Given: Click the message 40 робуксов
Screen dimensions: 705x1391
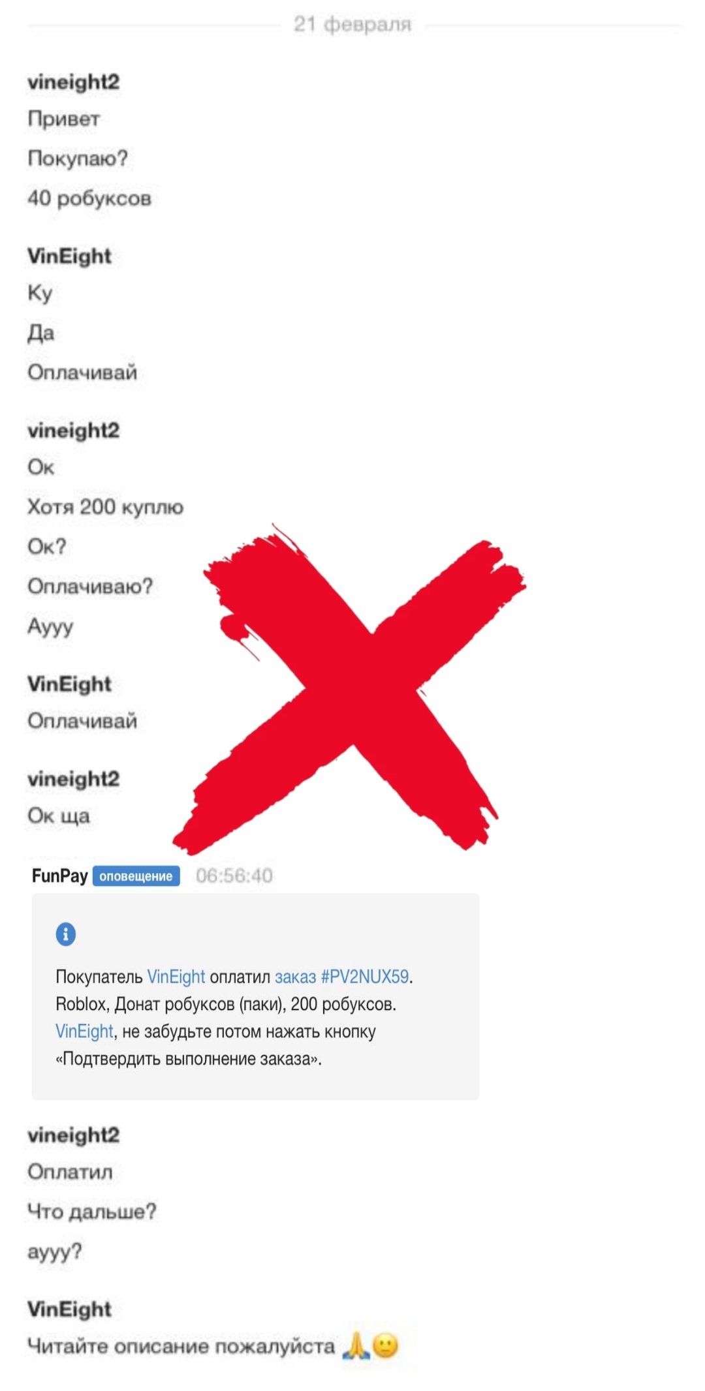Looking at the screenshot, I should coord(89,198).
